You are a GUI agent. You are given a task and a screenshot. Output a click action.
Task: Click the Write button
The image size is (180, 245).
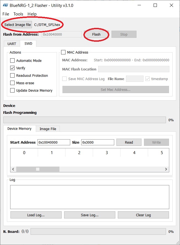[x=156, y=142]
